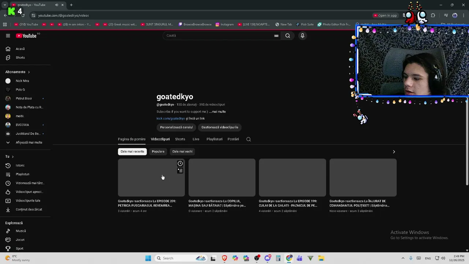Search within channel magnifier icon
Screen dimensions: 469x264
click(x=248, y=139)
